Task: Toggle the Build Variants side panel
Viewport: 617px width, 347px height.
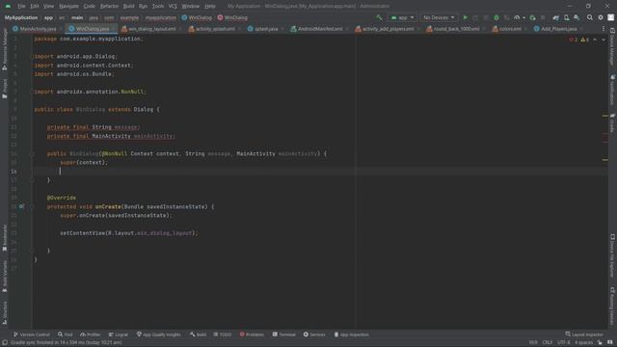Action: pos(5,277)
